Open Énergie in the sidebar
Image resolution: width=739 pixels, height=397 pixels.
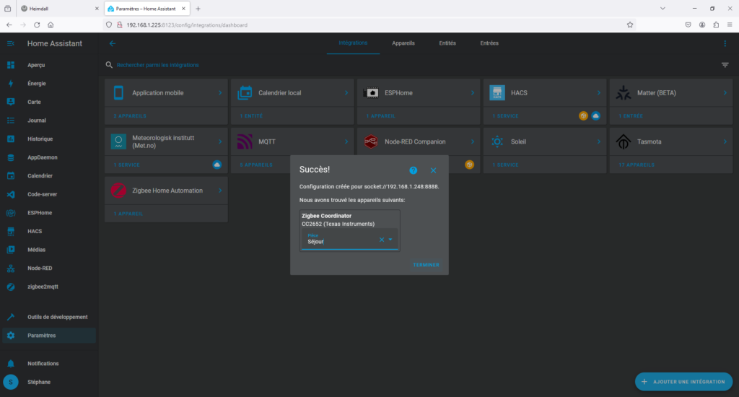(49, 84)
